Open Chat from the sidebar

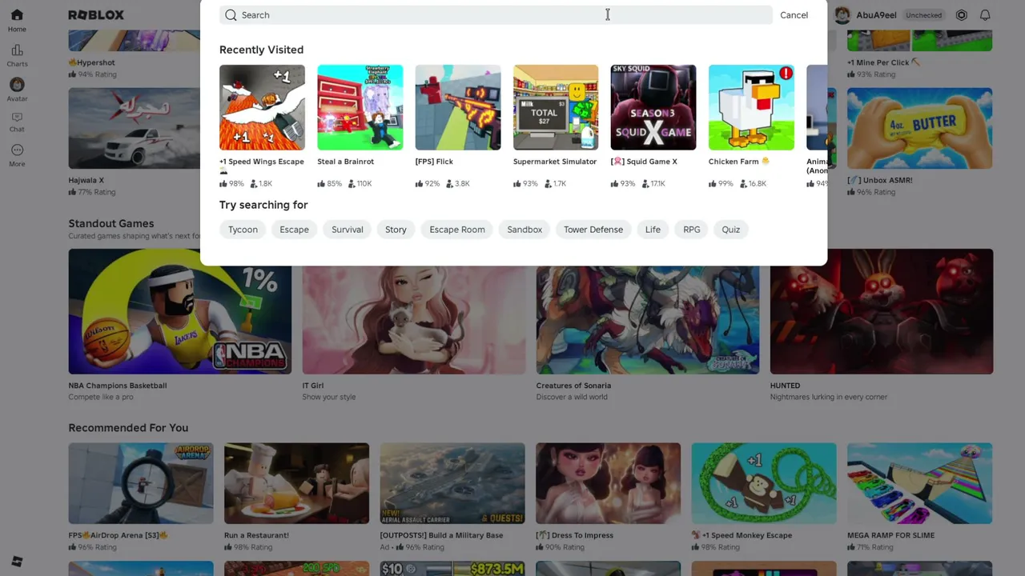point(17,122)
